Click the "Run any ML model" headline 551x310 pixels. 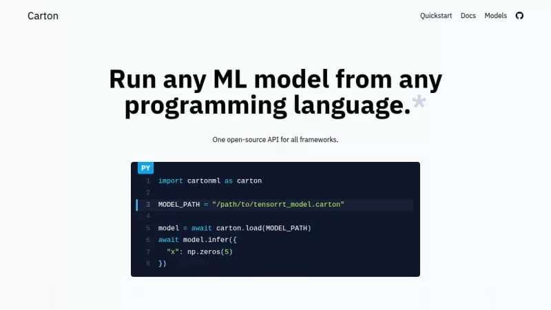click(275, 80)
